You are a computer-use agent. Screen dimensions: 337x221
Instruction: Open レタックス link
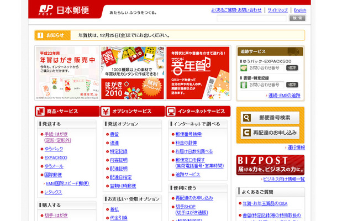(53, 192)
